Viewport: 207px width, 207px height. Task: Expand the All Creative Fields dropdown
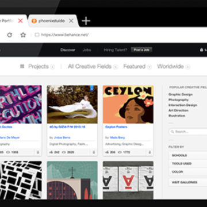(x=116, y=67)
